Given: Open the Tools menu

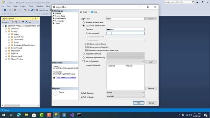Looking at the screenshot, I should click(x=31, y=6).
